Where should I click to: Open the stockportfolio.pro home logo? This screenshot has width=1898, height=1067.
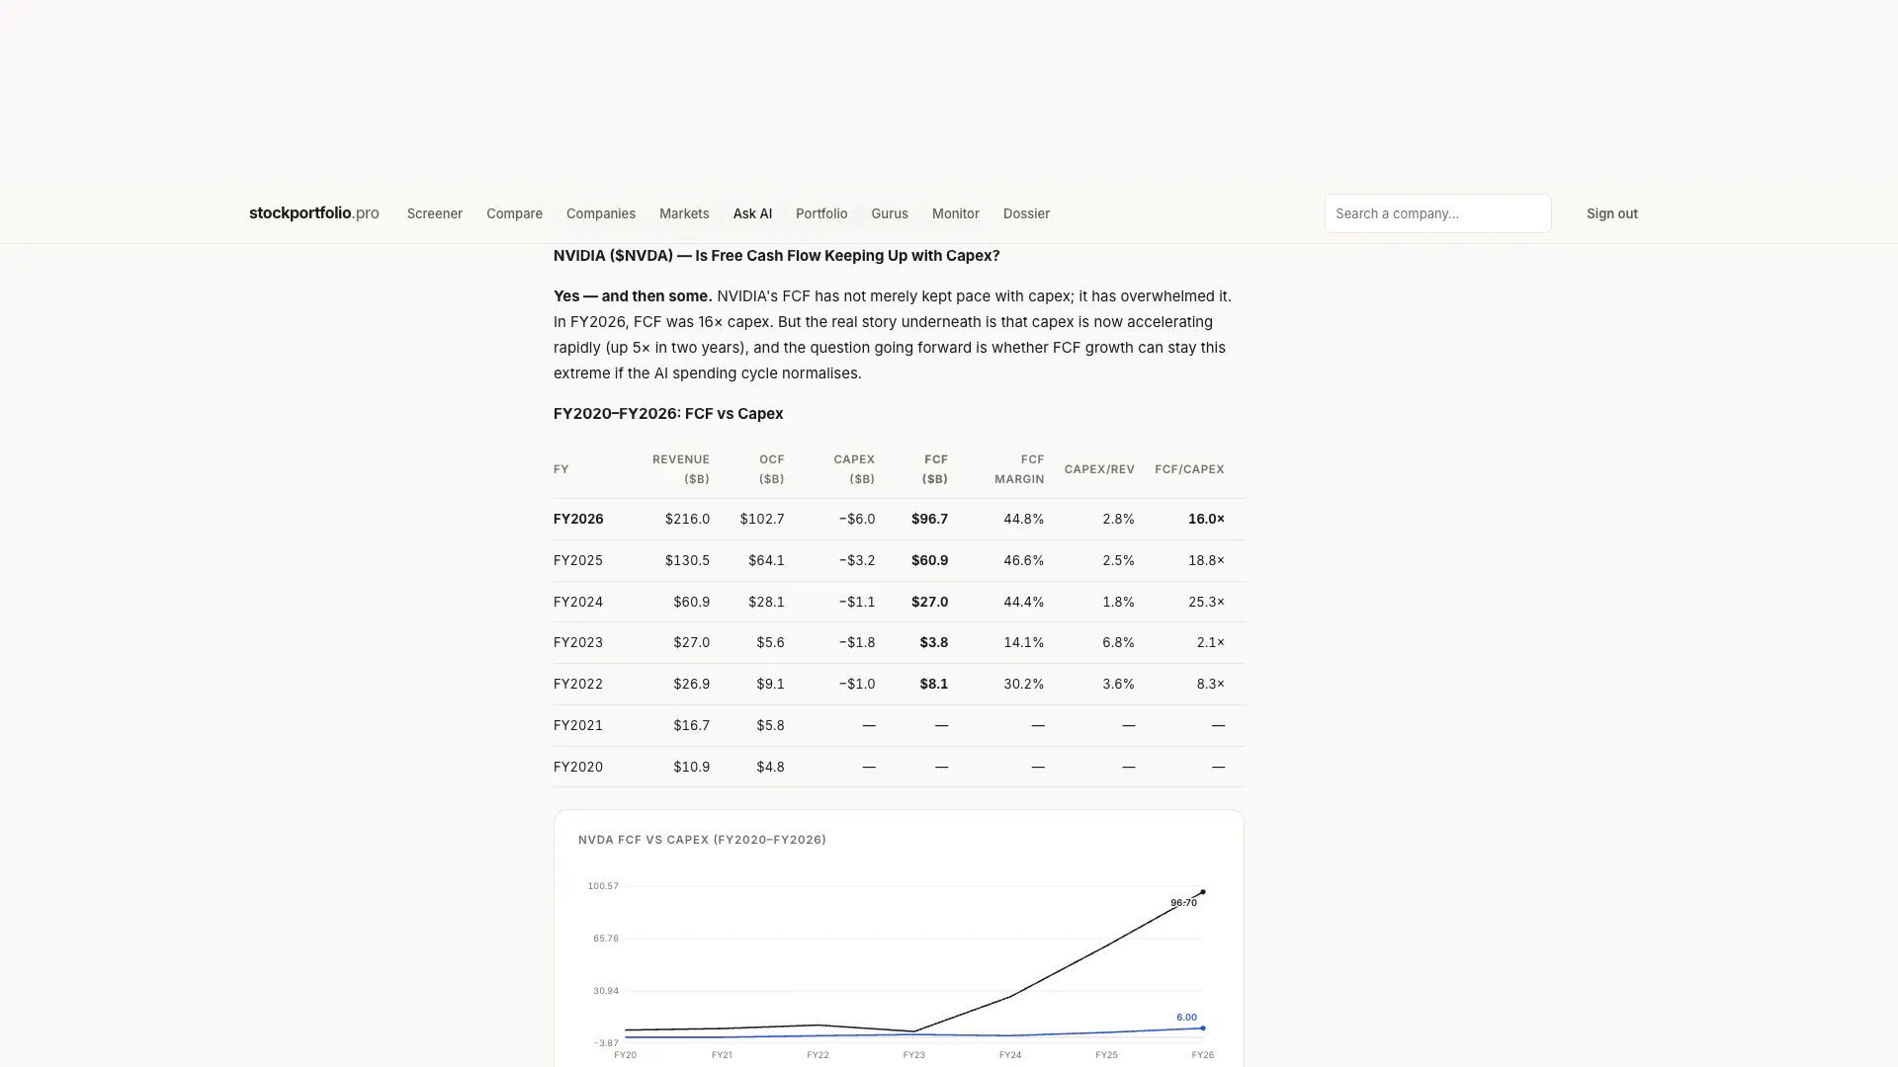(313, 213)
